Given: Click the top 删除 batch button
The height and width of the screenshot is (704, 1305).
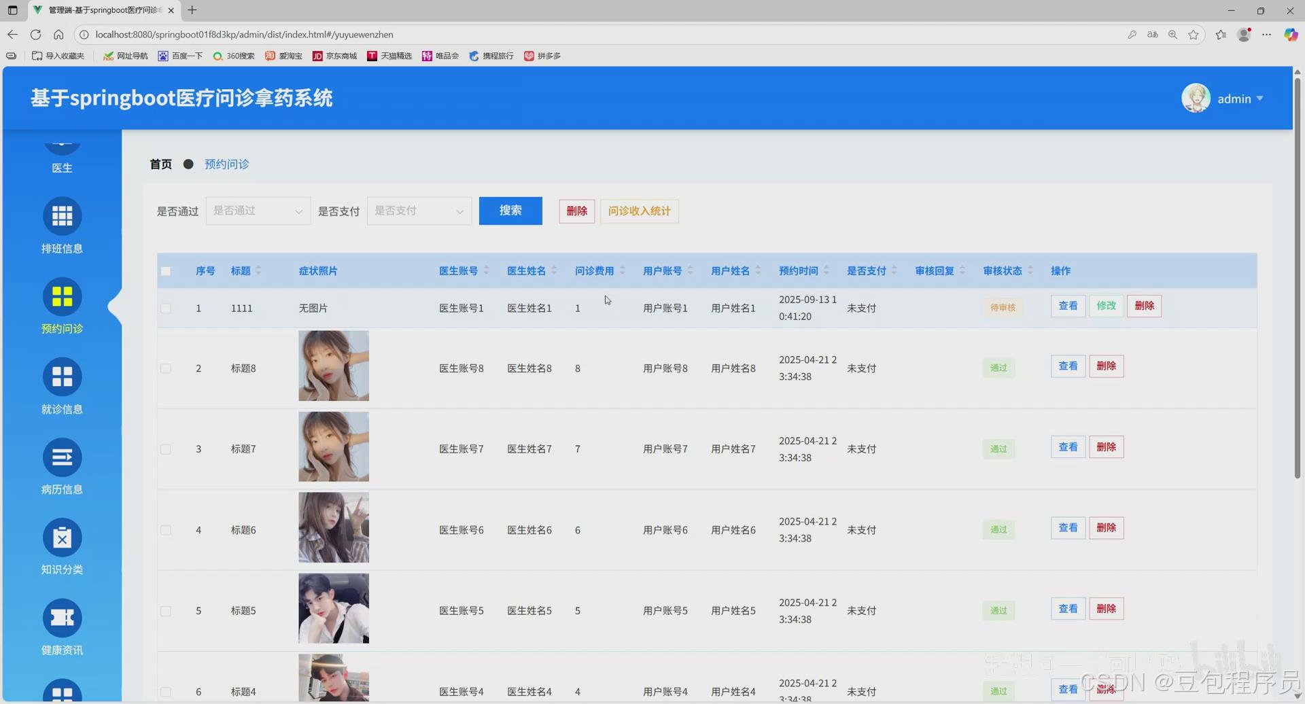Looking at the screenshot, I should coord(577,211).
